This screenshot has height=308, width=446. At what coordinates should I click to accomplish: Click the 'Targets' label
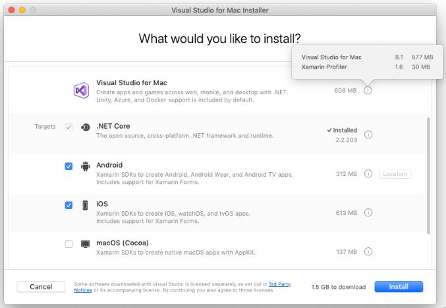click(x=45, y=127)
